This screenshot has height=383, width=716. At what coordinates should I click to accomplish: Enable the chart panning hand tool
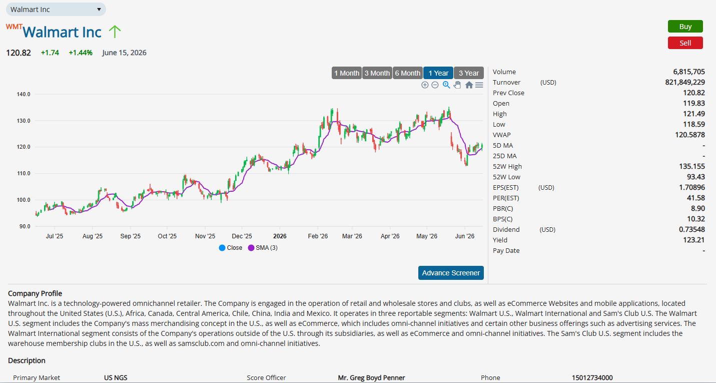(x=457, y=85)
